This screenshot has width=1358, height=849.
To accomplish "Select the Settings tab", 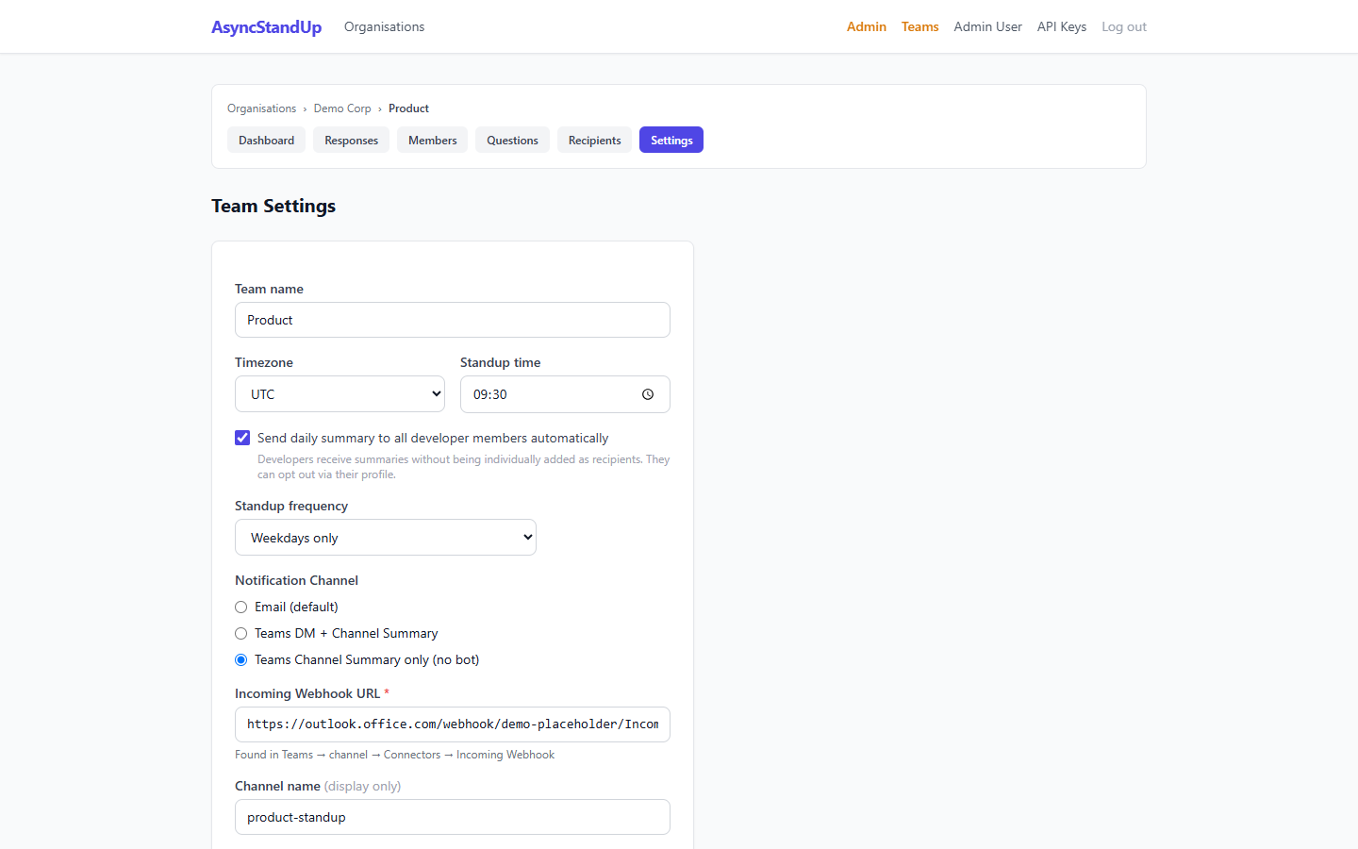I will coord(671,140).
